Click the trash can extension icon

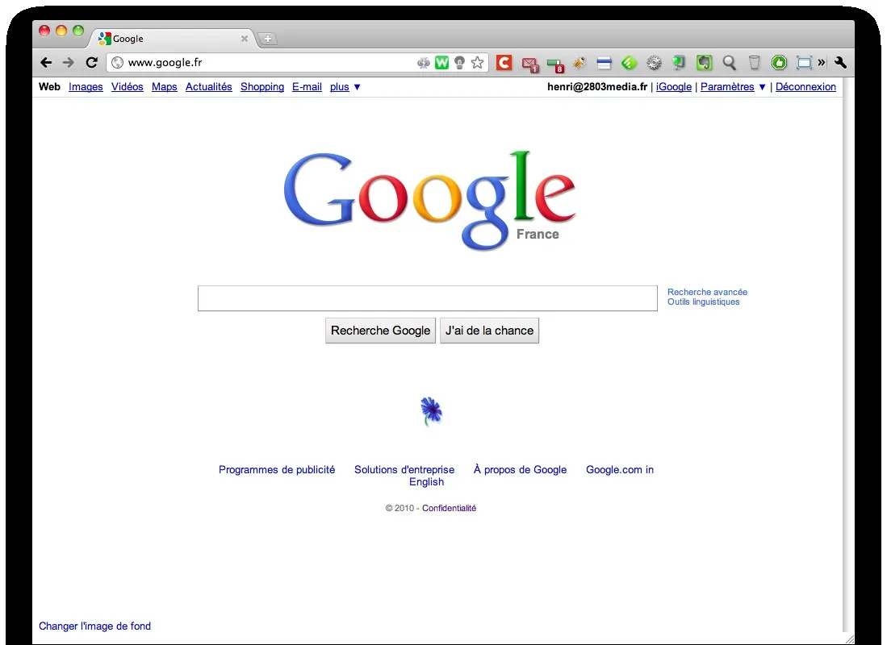click(754, 63)
